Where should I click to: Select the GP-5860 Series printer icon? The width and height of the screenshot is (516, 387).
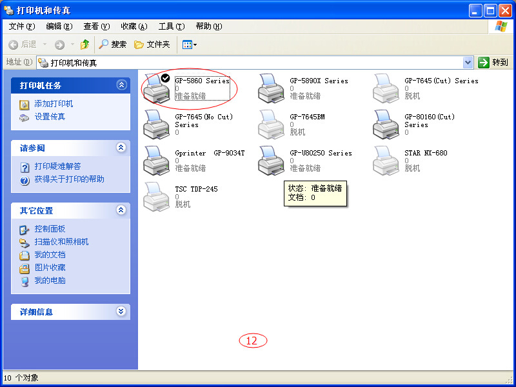tap(157, 88)
